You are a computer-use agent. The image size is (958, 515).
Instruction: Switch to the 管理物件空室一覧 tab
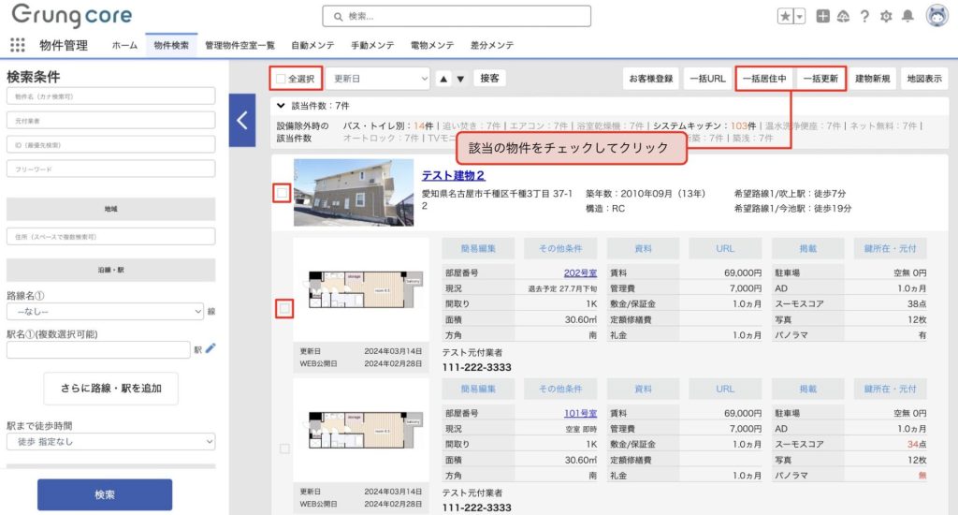point(239,45)
